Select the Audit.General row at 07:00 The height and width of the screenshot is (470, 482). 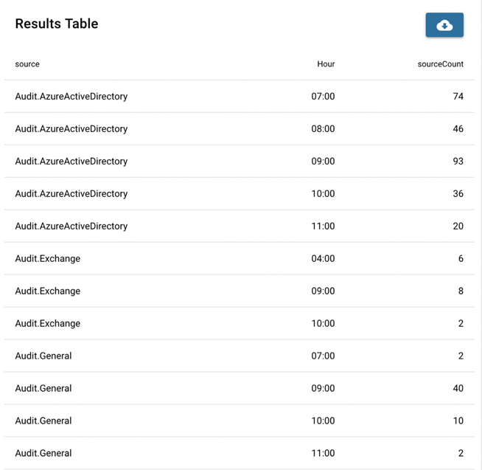tap(239, 356)
